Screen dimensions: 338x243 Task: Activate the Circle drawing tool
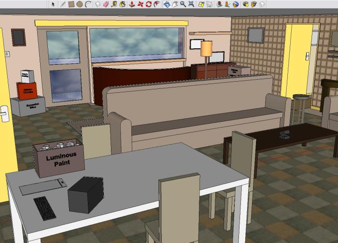pyautogui.click(x=79, y=4)
